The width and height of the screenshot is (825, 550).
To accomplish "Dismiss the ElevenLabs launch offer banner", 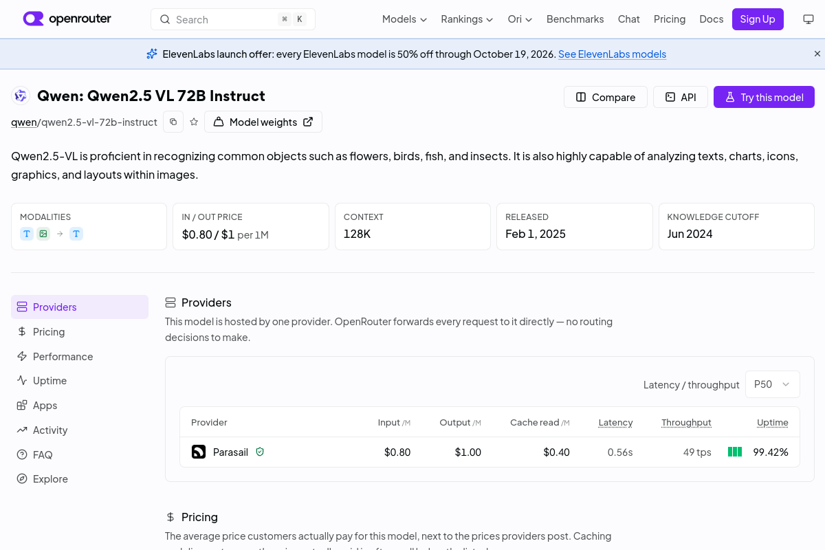I will tap(817, 54).
